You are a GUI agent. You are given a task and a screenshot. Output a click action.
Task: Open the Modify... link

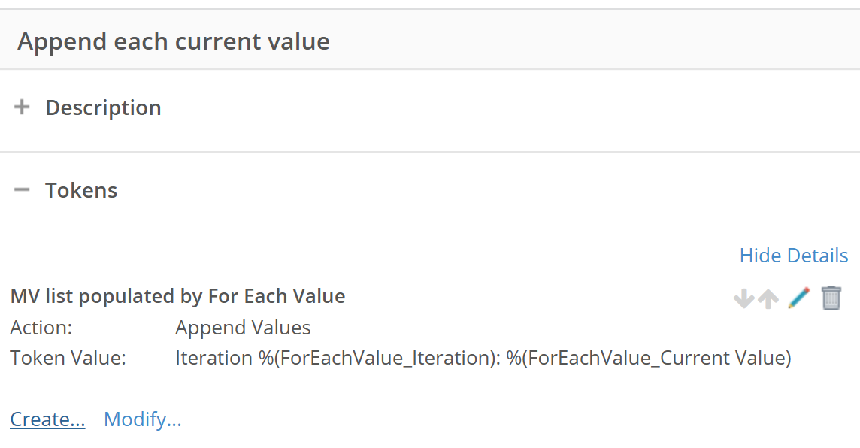pos(143,419)
